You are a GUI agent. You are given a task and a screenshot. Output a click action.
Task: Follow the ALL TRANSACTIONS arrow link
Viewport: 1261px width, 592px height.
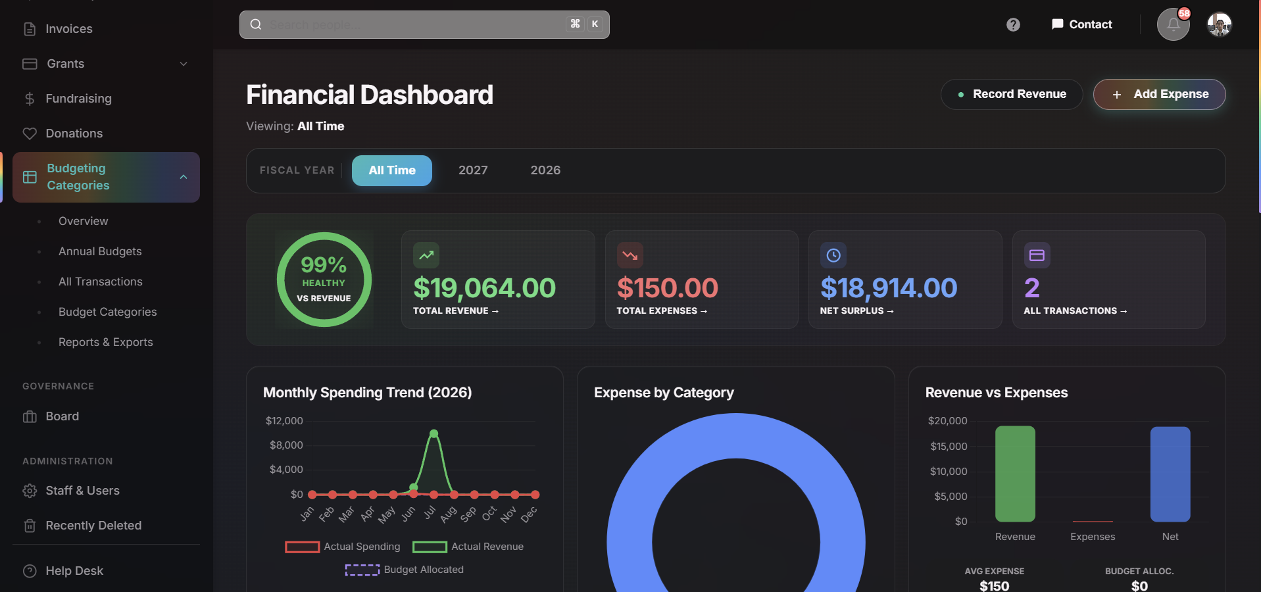1076,310
